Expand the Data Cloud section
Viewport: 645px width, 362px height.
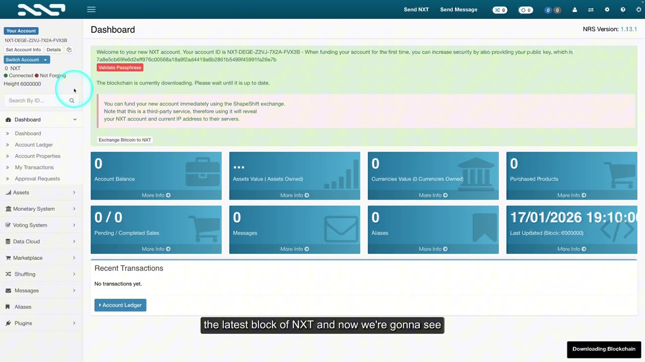coord(41,241)
